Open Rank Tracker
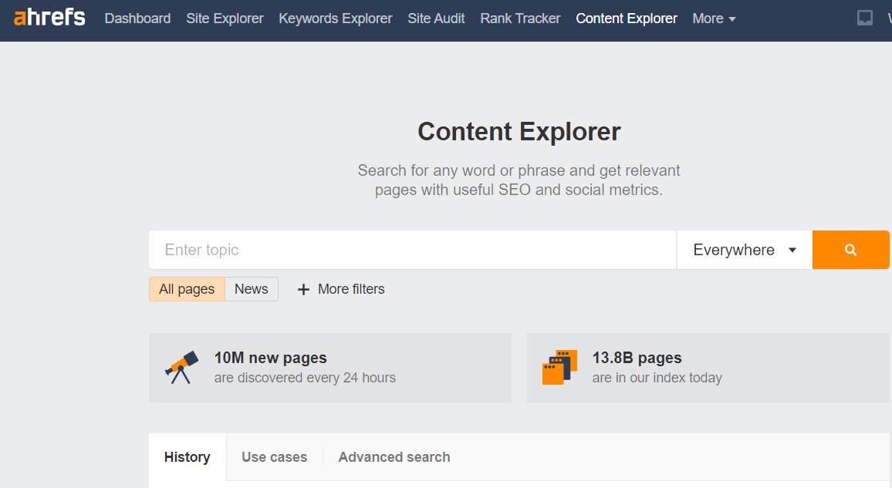Screen dimensions: 892x488 click(521, 19)
